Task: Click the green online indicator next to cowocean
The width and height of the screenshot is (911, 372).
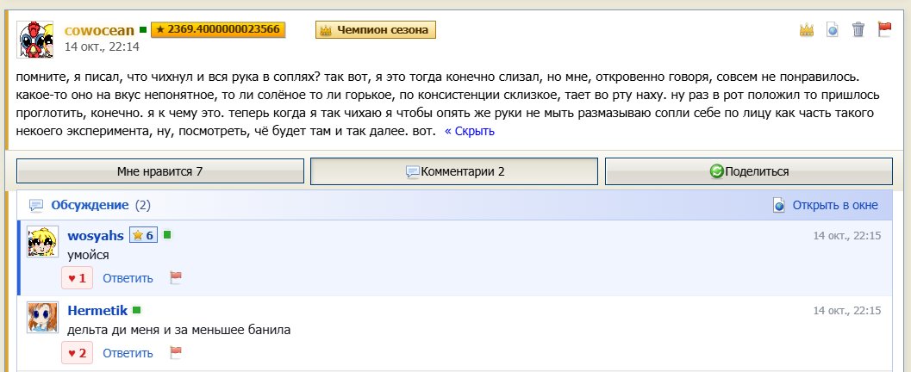Action: coord(143,29)
